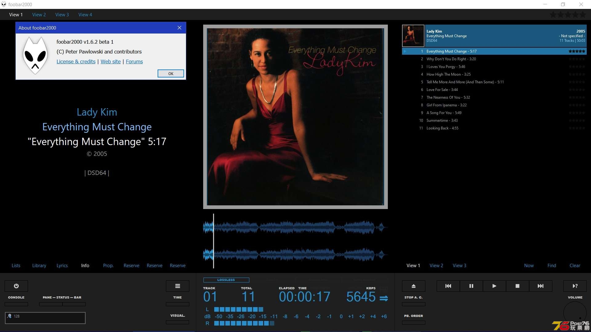Screen dimensions: 591x332
Task: Switch to View 4 in top tab bar
Action: tap(85, 14)
